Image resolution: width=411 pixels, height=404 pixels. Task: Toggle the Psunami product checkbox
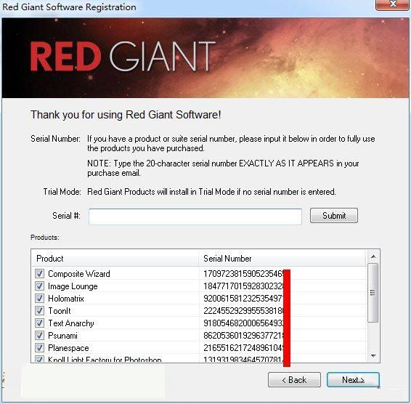pos(39,335)
